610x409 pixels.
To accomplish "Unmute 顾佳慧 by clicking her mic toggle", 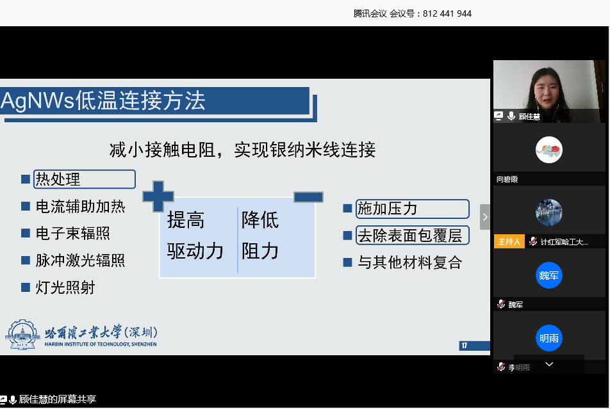I will [511, 115].
